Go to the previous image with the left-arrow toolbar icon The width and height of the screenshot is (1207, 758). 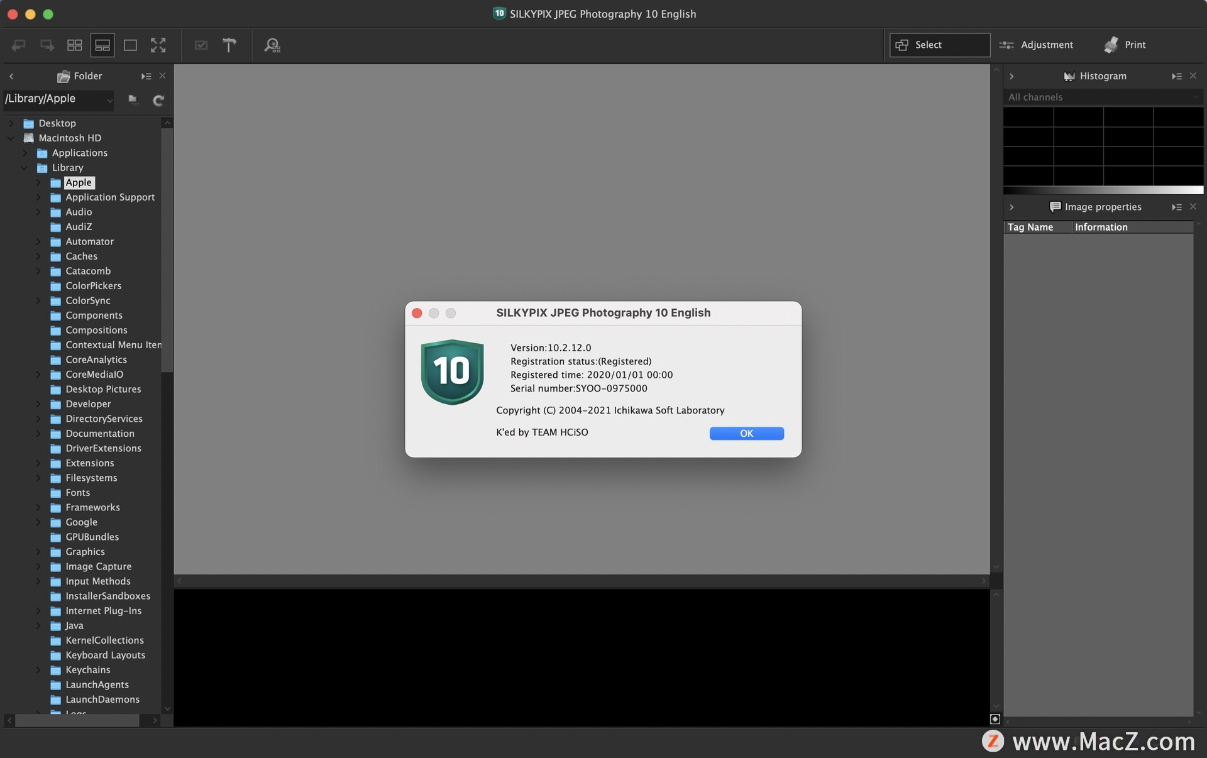point(19,45)
